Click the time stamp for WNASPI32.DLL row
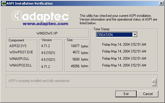Image resolution: width=165 pixels, height=103 pixels. (124, 65)
